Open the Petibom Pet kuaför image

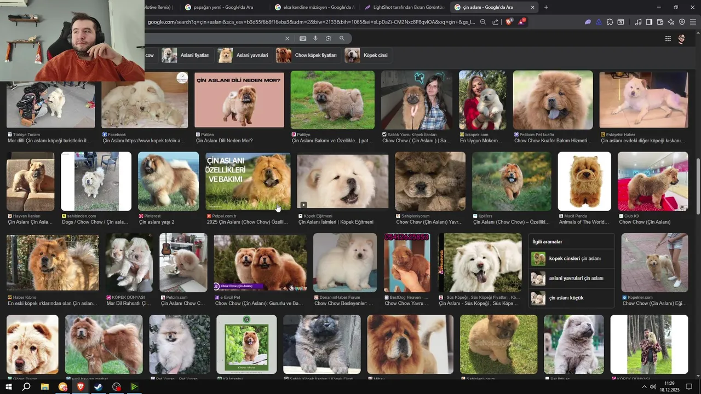click(x=553, y=100)
